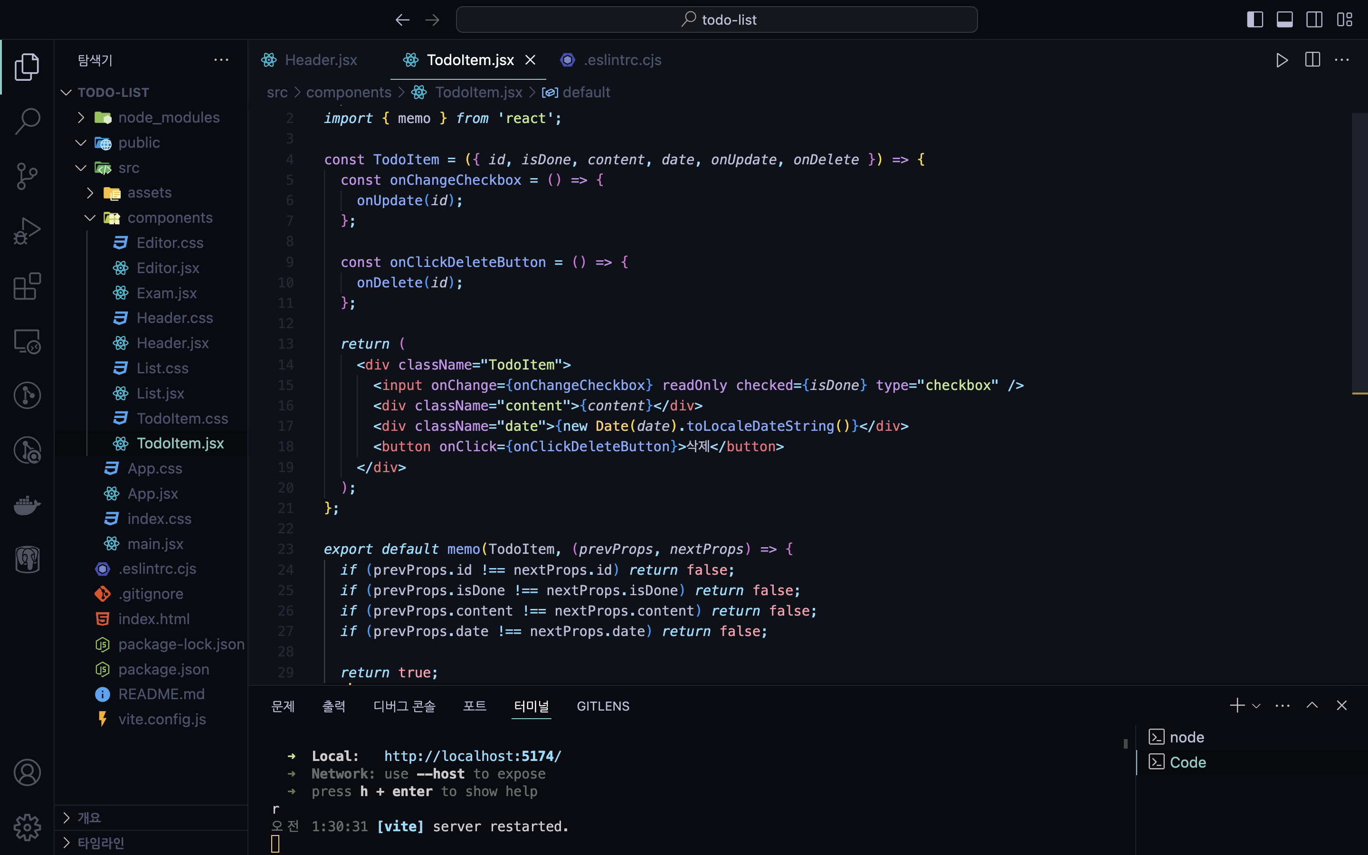1368x855 pixels.
Task: Click the todo-list command center search box
Action: point(716,20)
